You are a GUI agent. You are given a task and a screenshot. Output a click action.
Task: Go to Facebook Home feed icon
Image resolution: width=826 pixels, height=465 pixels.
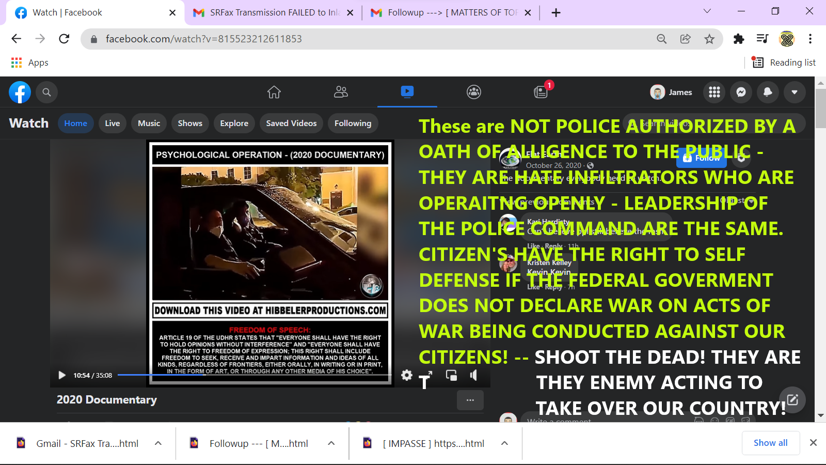[274, 92]
